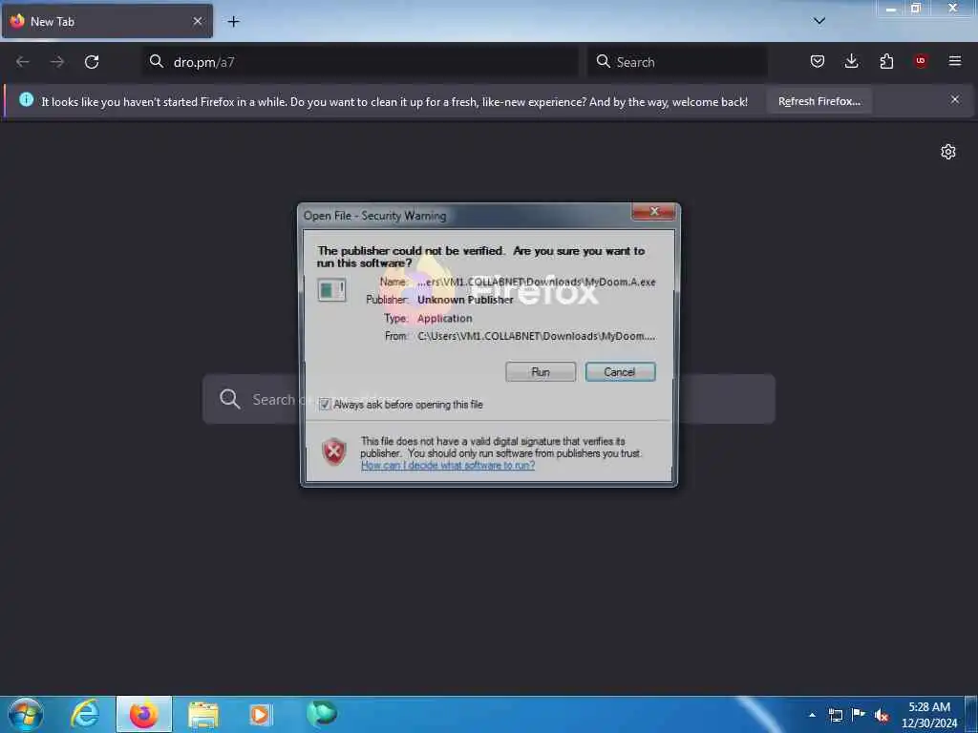The height and width of the screenshot is (733, 978).
Task: Open a new tab with plus button
Action: [233, 22]
